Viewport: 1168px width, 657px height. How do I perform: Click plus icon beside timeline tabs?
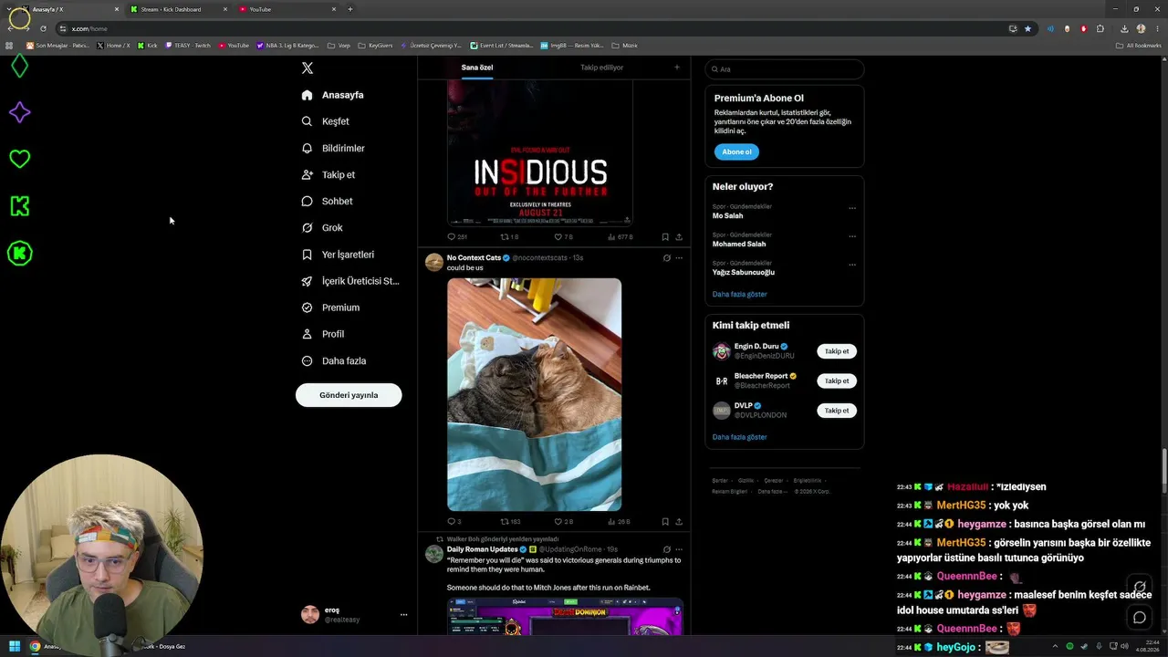676,67
